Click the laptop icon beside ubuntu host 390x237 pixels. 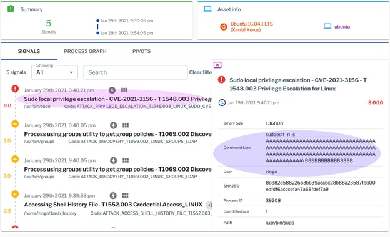[x=327, y=26]
